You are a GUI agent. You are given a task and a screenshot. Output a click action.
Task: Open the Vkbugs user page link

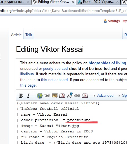click(x=114, y=21)
